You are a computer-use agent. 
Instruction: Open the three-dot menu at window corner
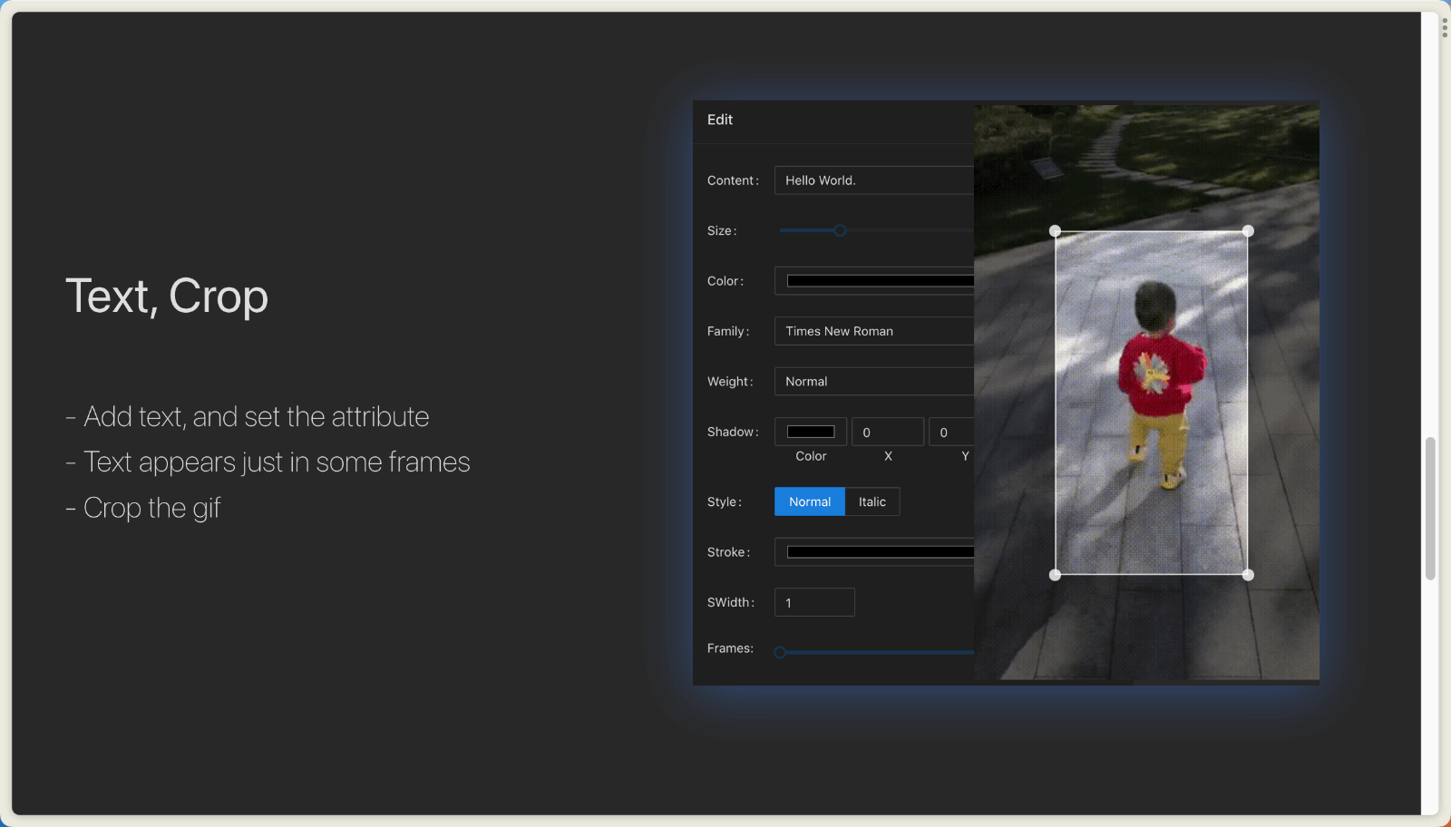click(1444, 27)
